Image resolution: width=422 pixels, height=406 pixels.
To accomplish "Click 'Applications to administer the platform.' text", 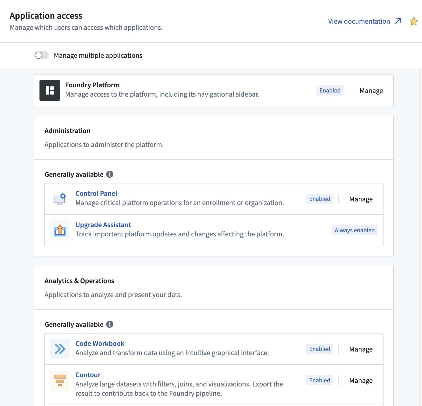I will 104,145.
